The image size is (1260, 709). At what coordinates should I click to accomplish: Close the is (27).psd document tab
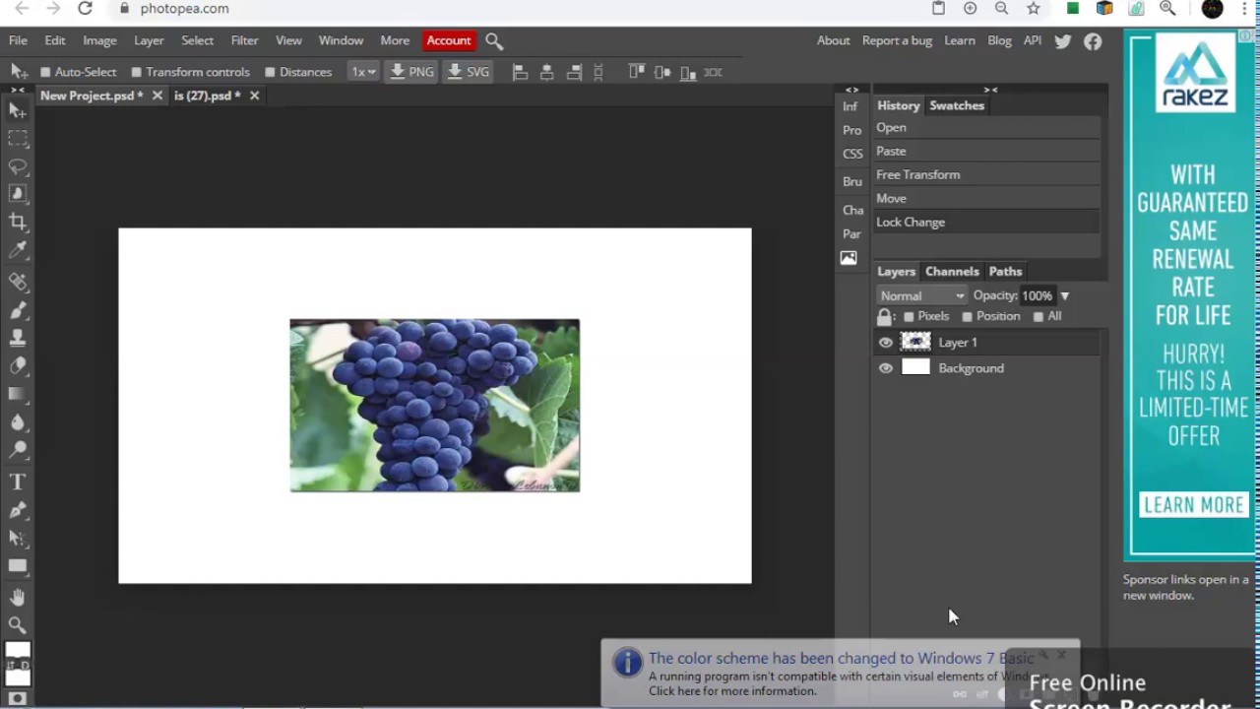[254, 96]
